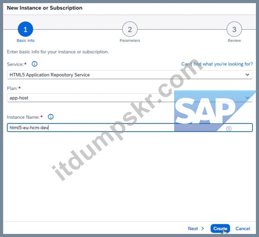This screenshot has width=259, height=237.
Task: Click the app-host plan field
Action: point(130,98)
